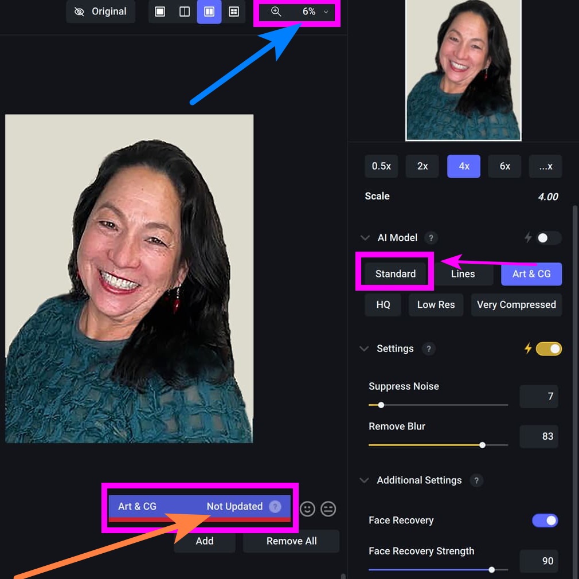Screen dimensions: 579x579
Task: Click the neutral face feedback icon
Action: (328, 509)
